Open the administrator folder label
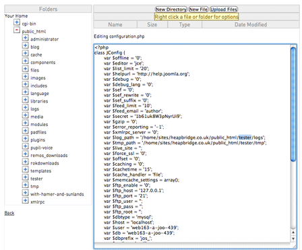Image resolution: width=302 pixels, height=250 pixels. [44, 39]
